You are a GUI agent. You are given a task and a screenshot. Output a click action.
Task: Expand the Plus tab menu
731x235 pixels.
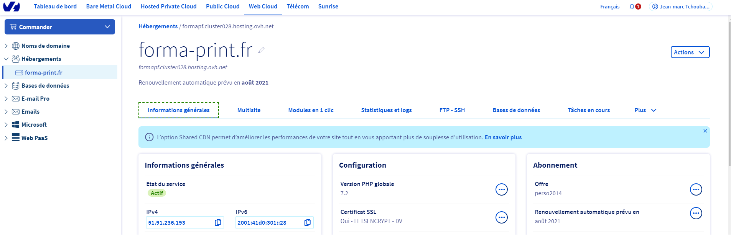pos(645,110)
